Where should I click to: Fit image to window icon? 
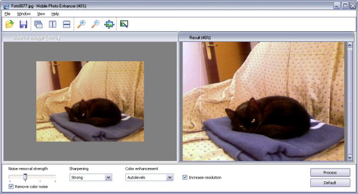(109, 24)
